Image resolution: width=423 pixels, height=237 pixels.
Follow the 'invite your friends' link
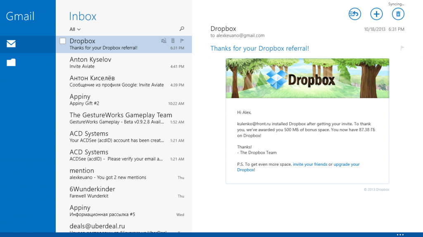[310, 164]
